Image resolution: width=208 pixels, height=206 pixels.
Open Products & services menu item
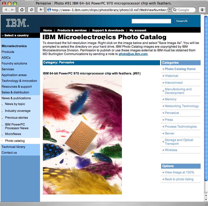pyautogui.click(x=72, y=30)
